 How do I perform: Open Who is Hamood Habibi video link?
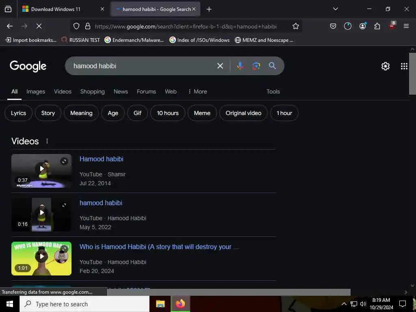click(x=159, y=247)
